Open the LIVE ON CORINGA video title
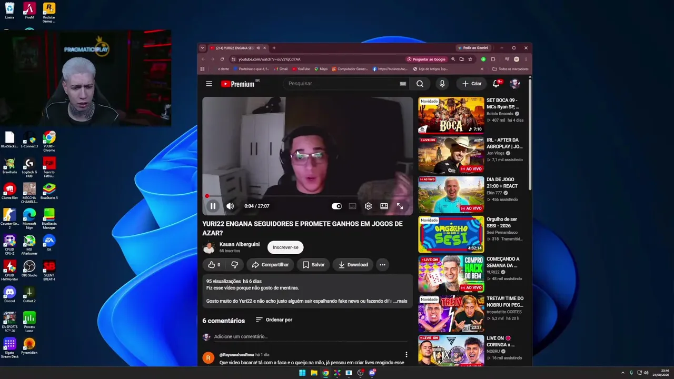The image size is (674, 379). 501,342
